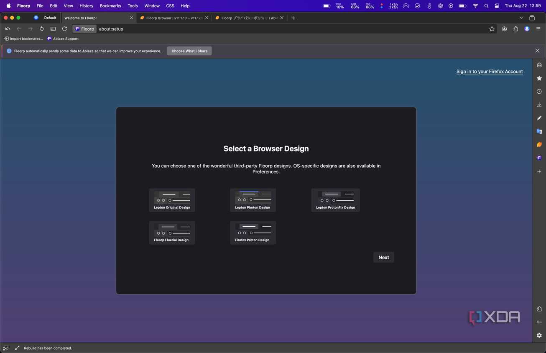This screenshot has width=546, height=353.
Task: Open the Downloads panel in sidebar
Action: click(539, 105)
